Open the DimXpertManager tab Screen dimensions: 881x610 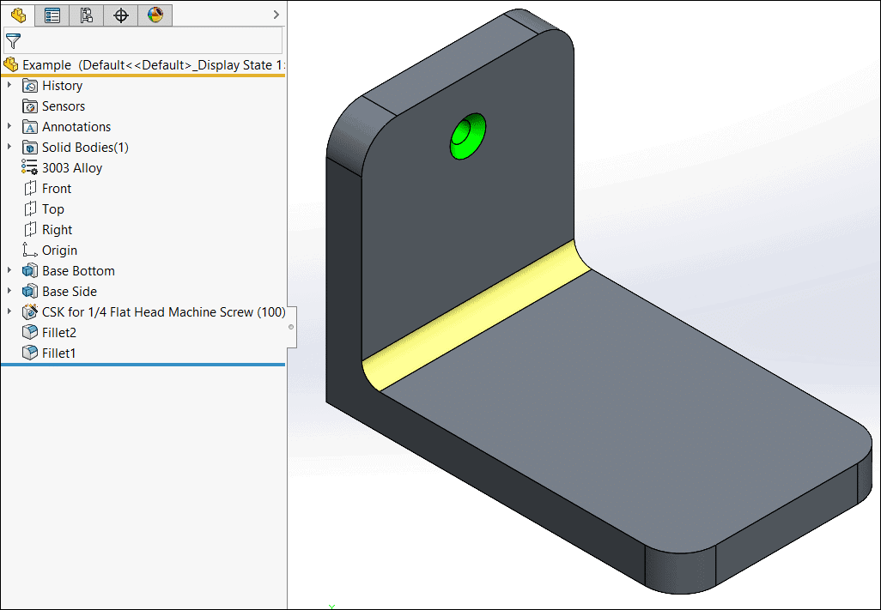121,15
